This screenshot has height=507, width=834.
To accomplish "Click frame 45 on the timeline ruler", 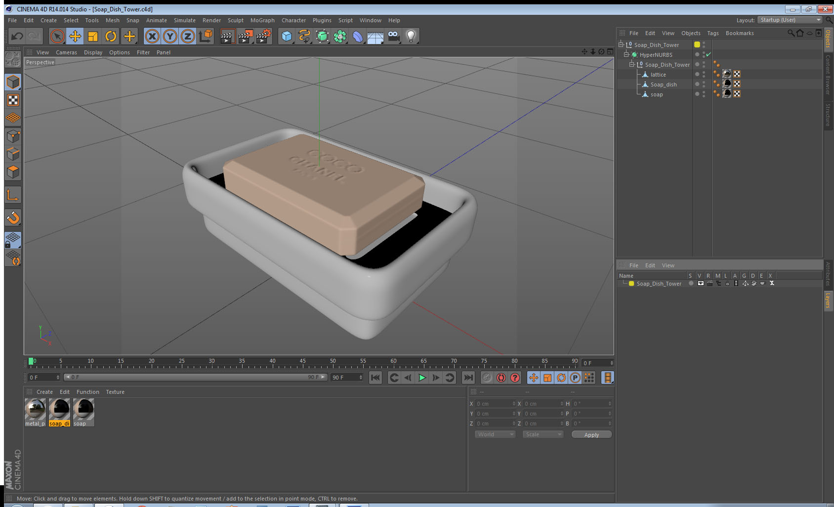I will click(302, 361).
